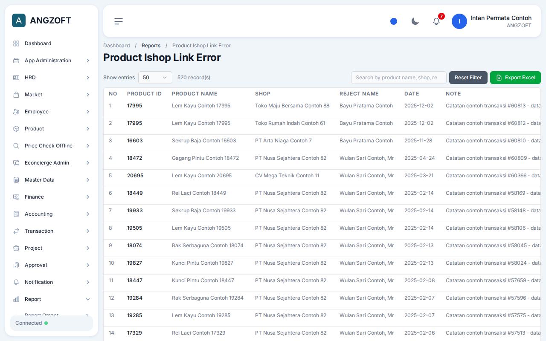Toggle dark mode moon icon

click(x=415, y=21)
